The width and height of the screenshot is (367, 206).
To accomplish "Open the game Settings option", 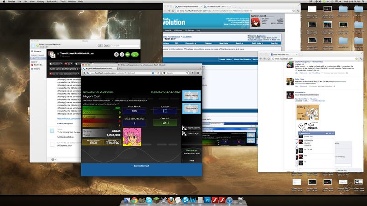I will [x=191, y=133].
